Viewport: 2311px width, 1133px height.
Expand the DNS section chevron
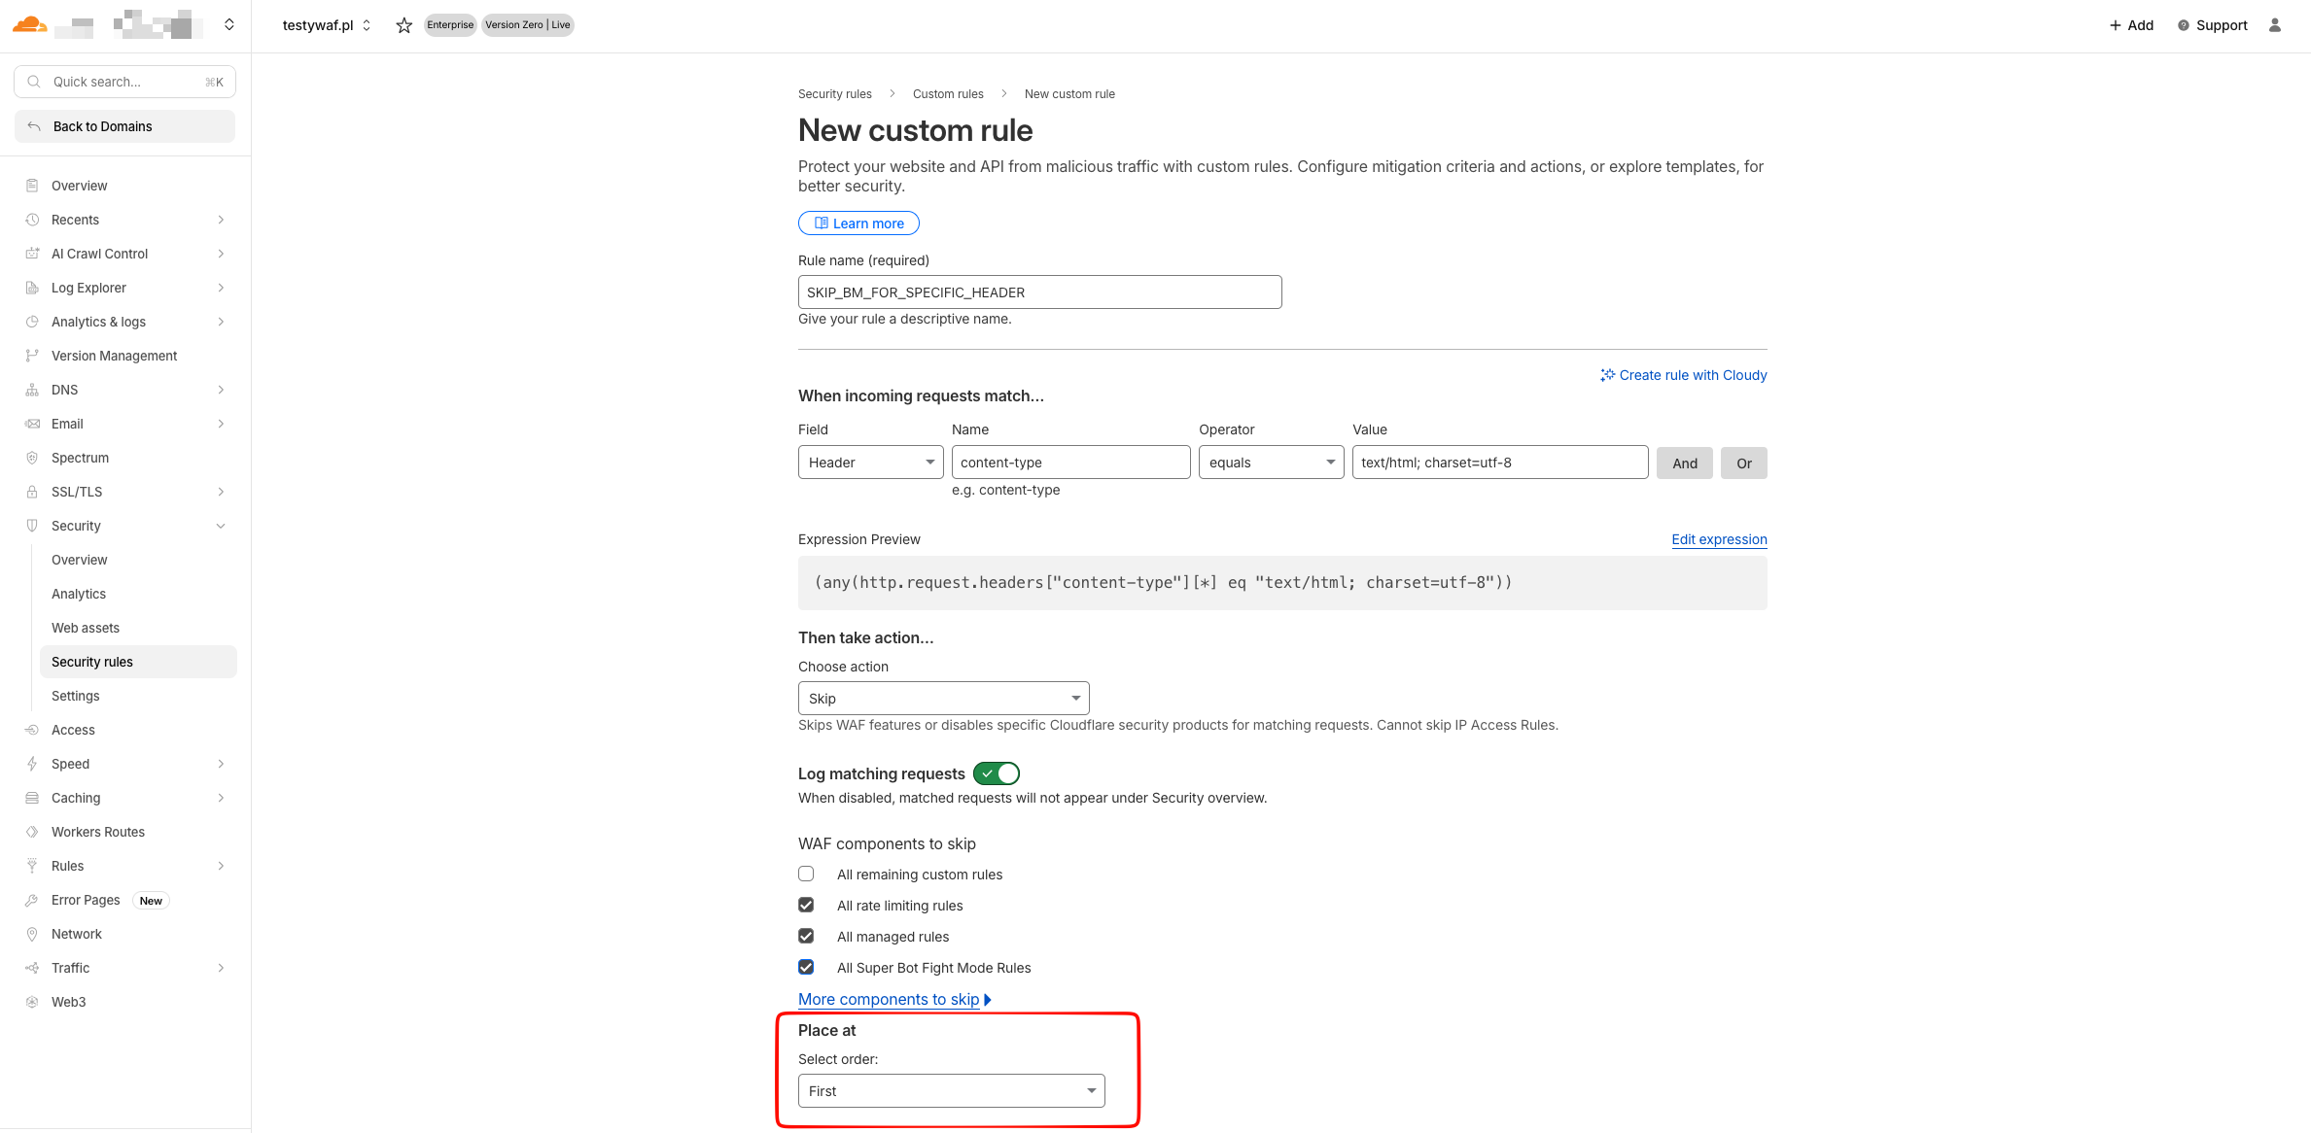tap(221, 390)
